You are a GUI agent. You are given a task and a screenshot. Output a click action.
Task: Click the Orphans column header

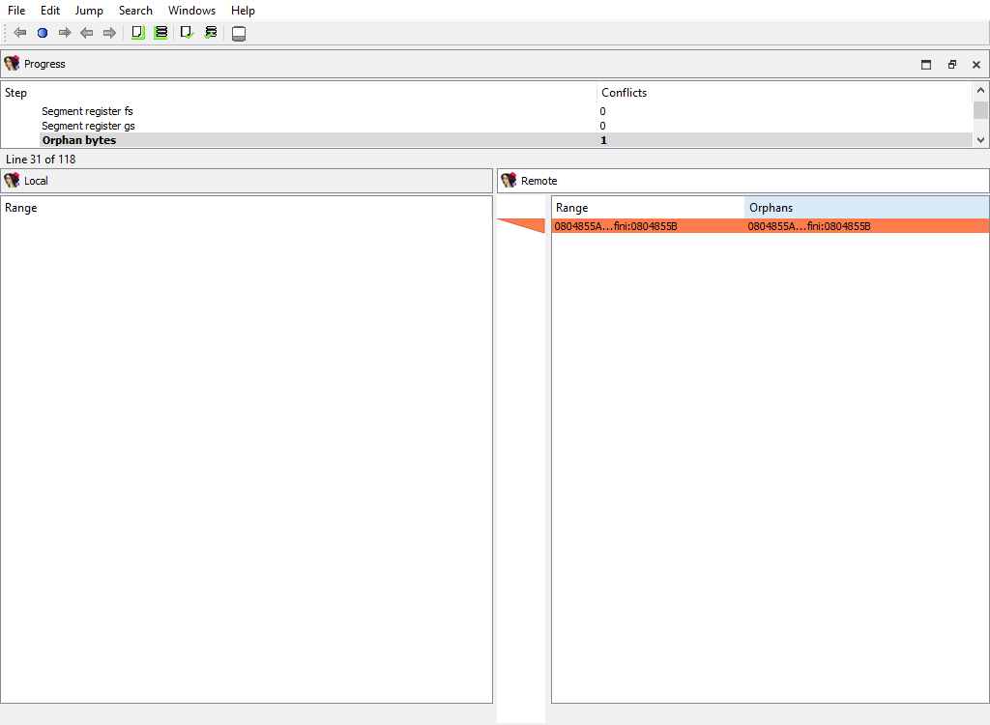coord(771,208)
